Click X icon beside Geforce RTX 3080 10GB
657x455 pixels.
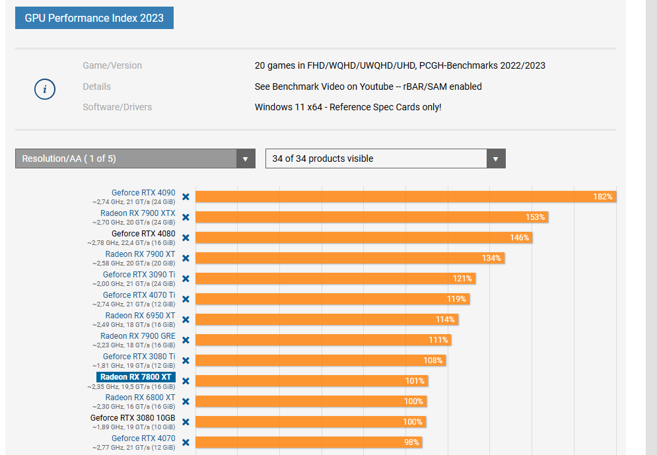pos(186,422)
